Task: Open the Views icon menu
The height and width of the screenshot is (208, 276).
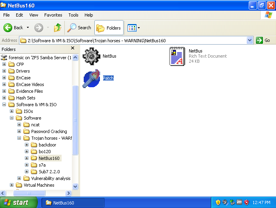Action: point(132,28)
